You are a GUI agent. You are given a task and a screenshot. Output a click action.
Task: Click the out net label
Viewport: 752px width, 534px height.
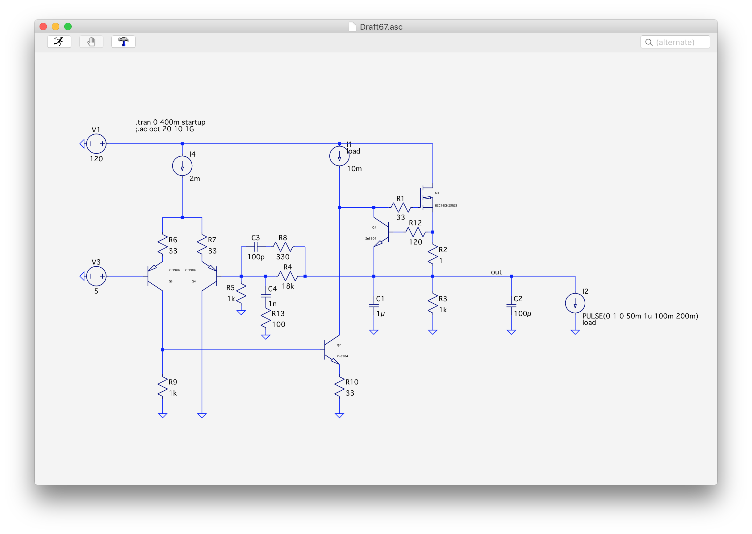496,272
